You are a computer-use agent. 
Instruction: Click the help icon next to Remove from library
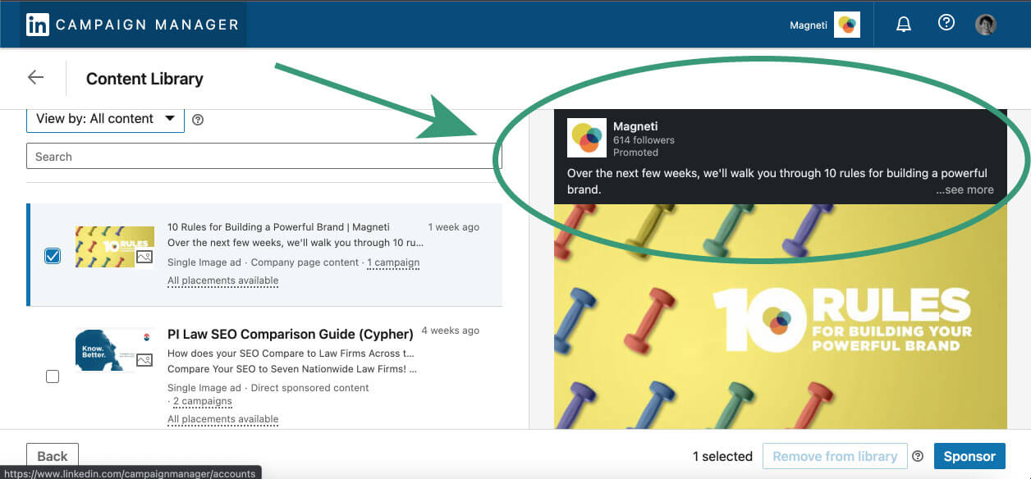click(919, 456)
